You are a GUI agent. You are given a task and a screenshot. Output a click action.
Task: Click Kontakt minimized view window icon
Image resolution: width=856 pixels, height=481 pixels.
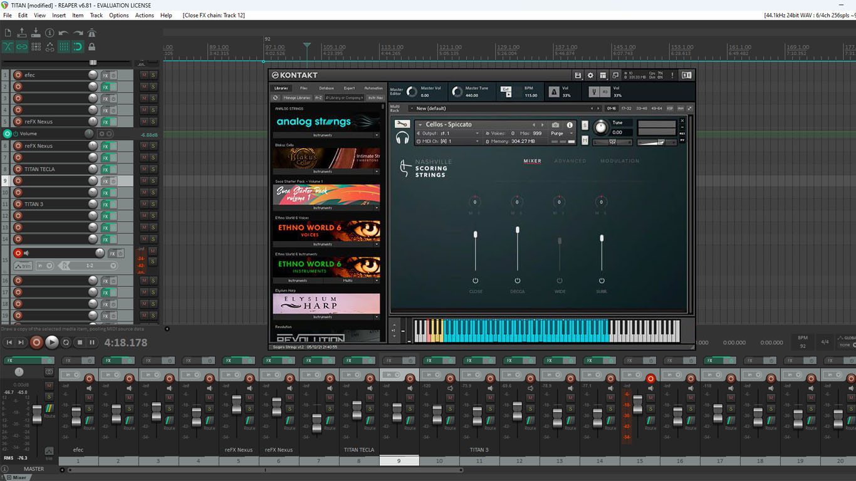(x=616, y=75)
